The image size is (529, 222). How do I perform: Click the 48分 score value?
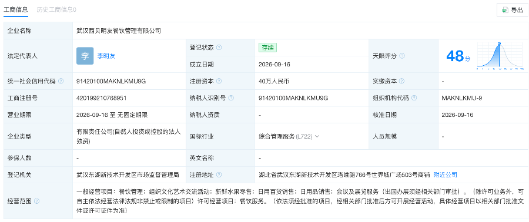[x=458, y=56]
